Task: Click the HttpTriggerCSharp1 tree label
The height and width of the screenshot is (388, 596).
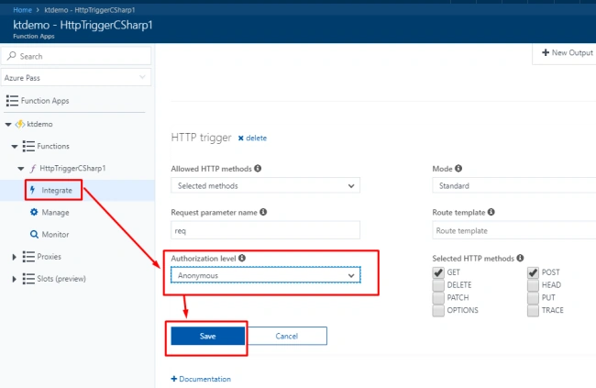Action: click(x=72, y=168)
